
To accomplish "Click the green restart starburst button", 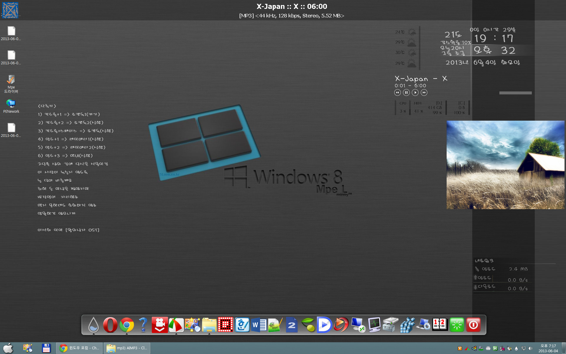I will coord(457,325).
